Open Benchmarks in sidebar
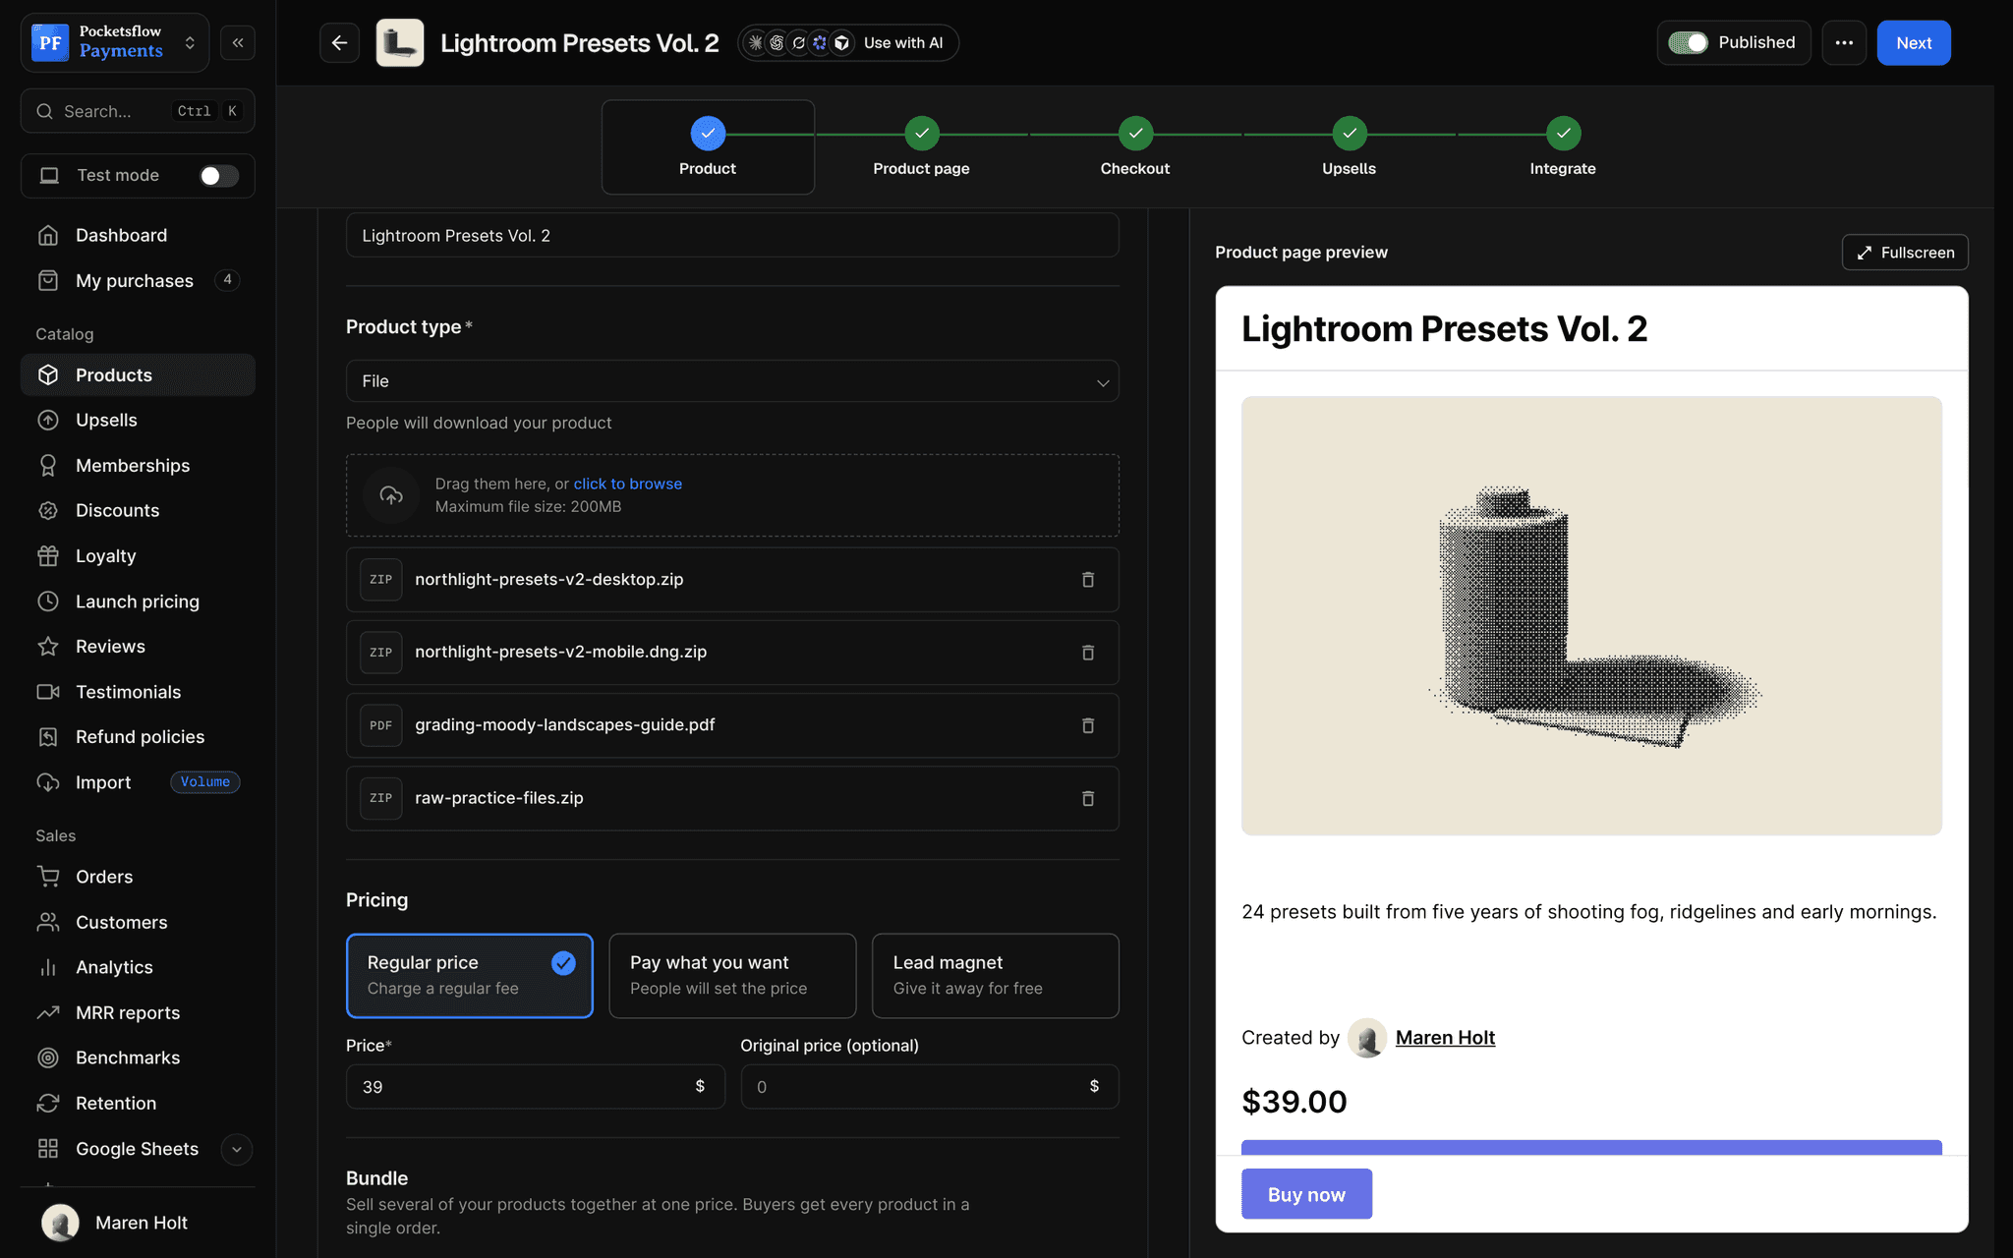 138,1058
